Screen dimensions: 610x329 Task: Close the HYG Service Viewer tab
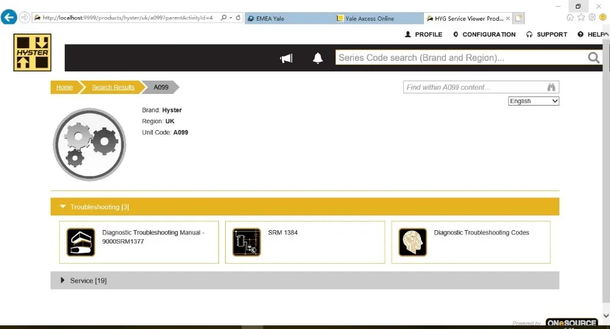pyautogui.click(x=508, y=18)
